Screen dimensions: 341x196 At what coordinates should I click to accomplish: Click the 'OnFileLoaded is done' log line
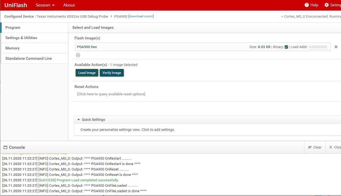coord(74,191)
